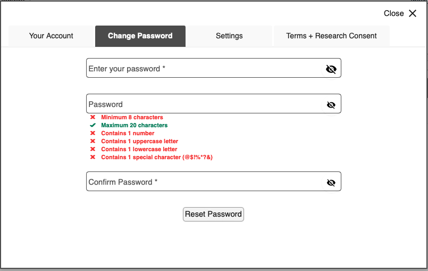This screenshot has height=271, width=428.
Task: Open Terms + Research Consent tab
Action: 331,36
